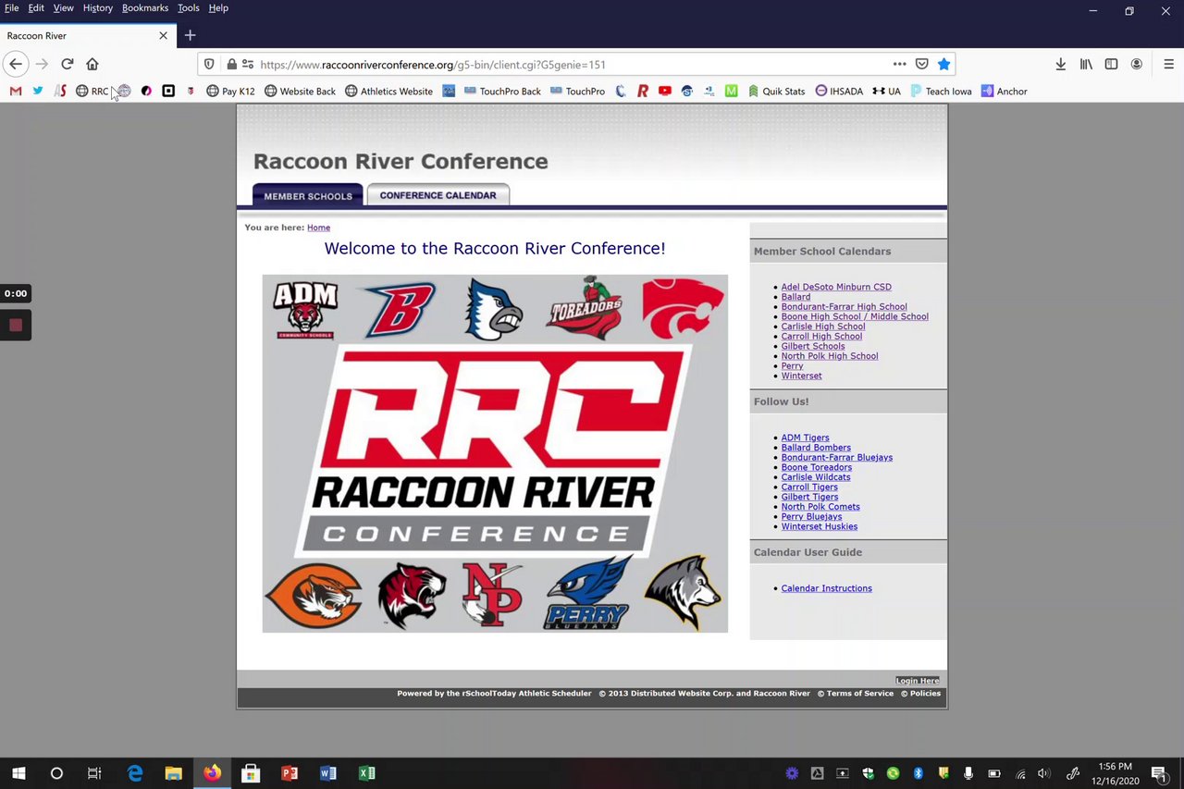This screenshot has width=1184, height=789.
Task: Open the RRC bookmark
Action: point(92,91)
